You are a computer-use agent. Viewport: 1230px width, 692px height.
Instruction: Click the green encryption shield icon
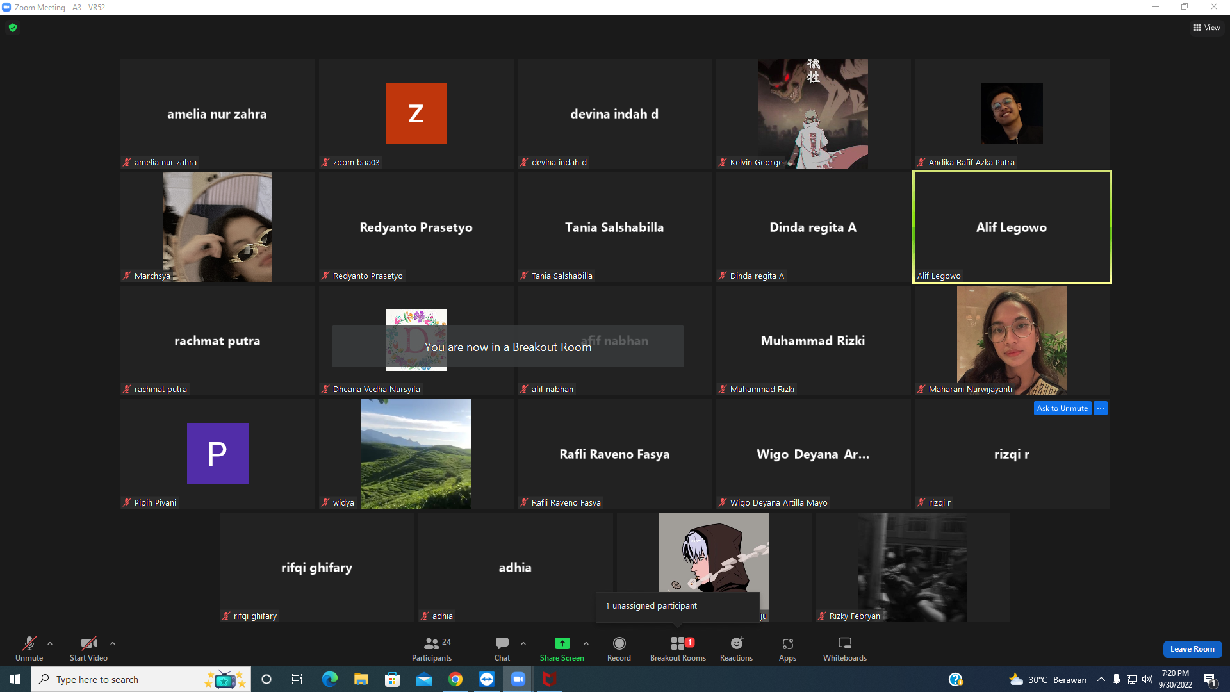(13, 28)
